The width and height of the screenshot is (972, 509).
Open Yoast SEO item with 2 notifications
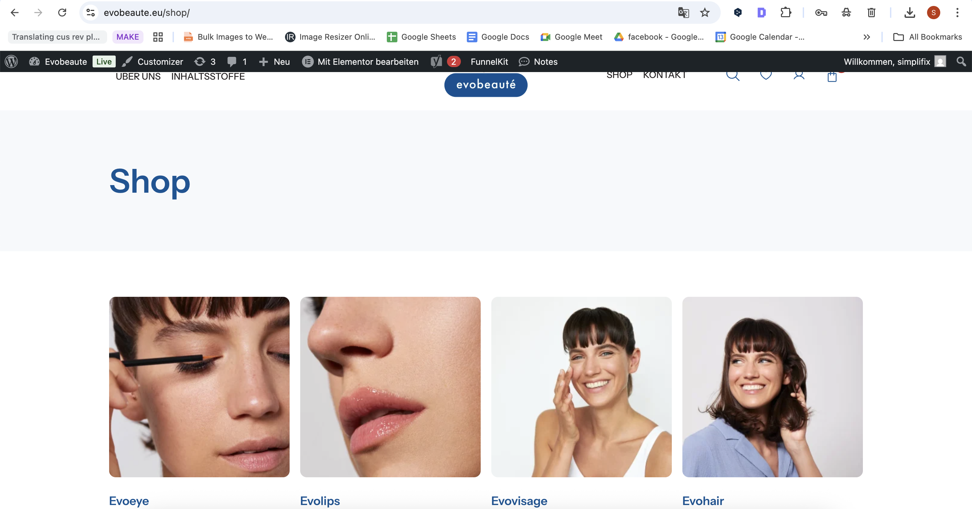point(445,61)
